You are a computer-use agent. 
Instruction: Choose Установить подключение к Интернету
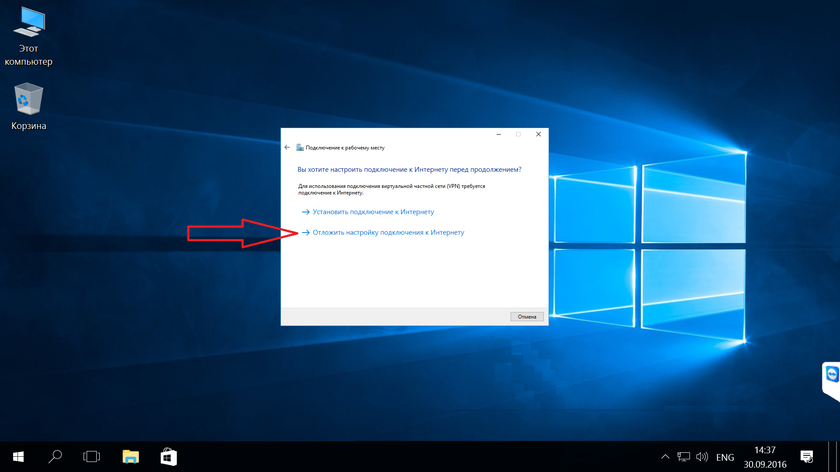coord(367,212)
